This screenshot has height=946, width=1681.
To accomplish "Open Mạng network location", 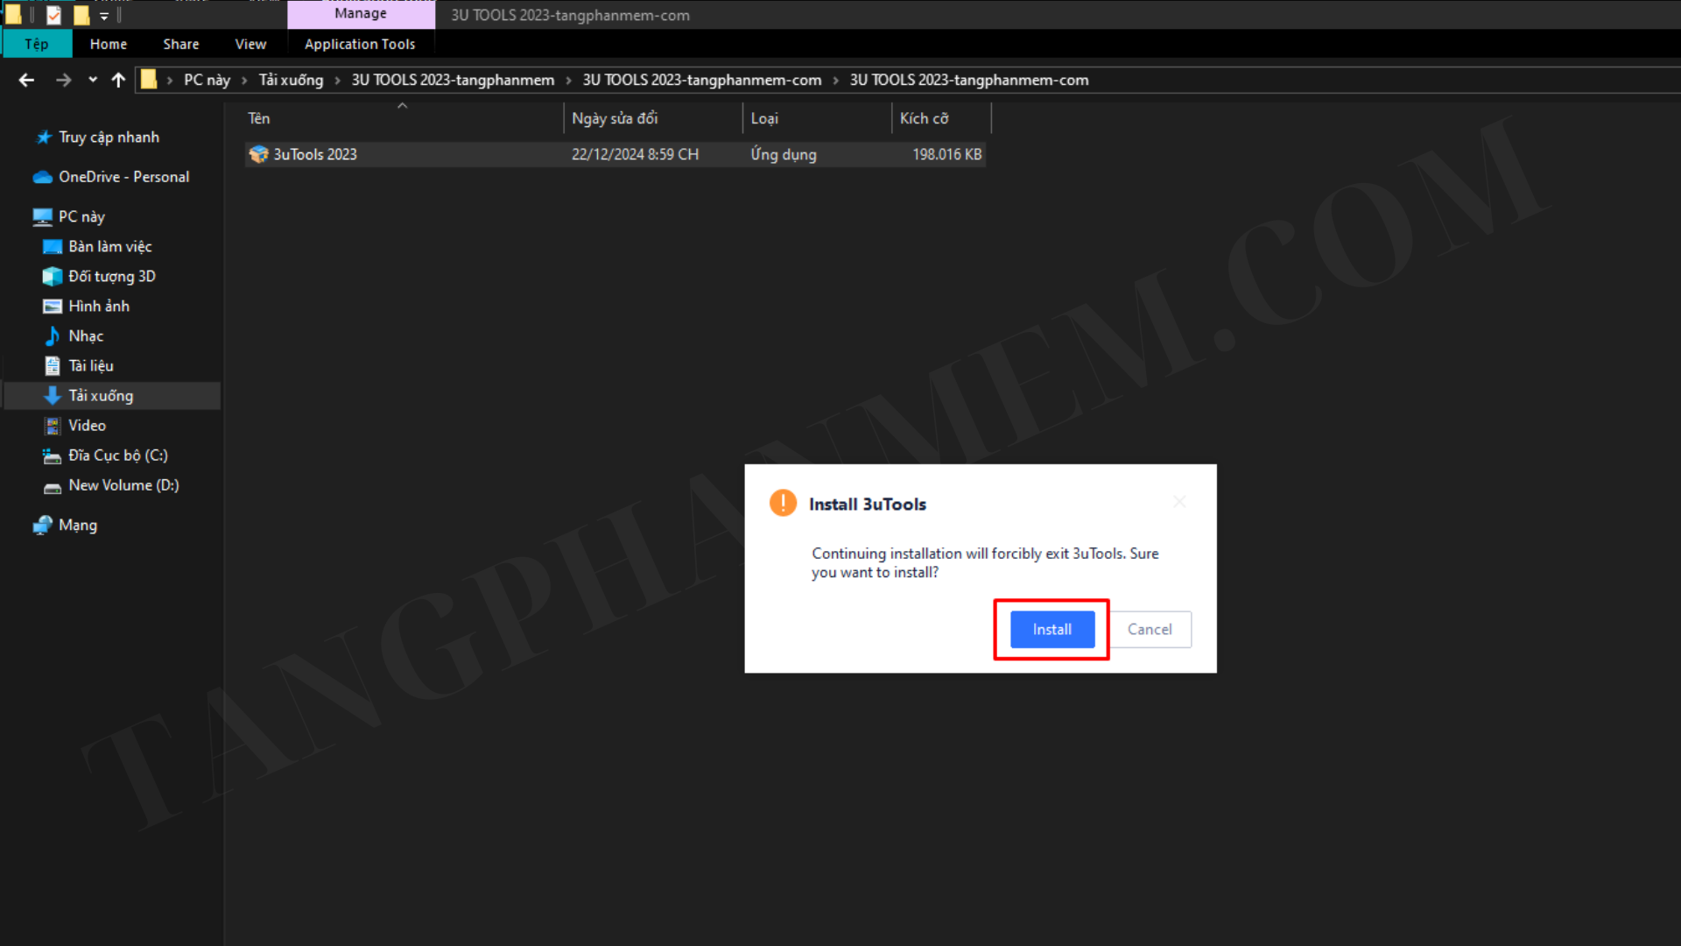I will click(77, 525).
